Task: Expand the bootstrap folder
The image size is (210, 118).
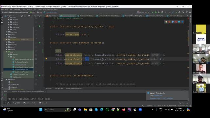Action: [x=7, y=32]
